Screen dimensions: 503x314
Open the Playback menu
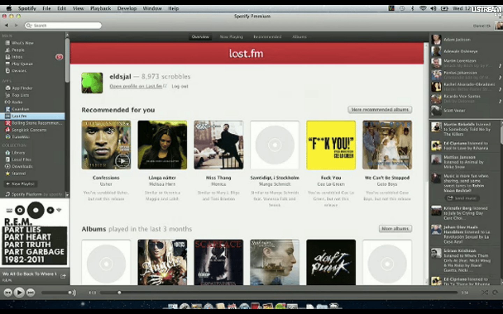[101, 8]
